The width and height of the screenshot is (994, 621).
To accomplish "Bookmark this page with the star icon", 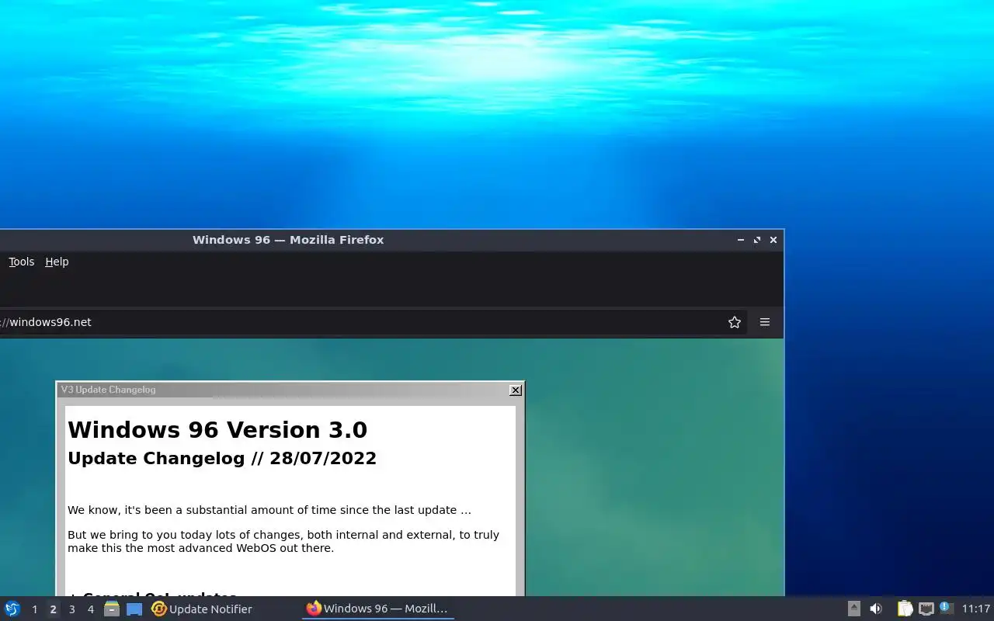I will pos(734,322).
